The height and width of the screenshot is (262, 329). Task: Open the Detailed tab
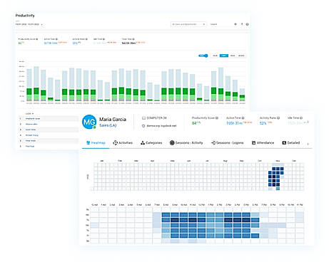pyautogui.click(x=291, y=143)
